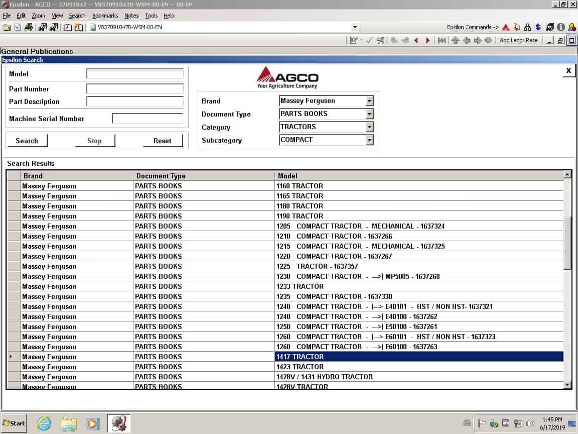Viewport: 578px width, 434px height.
Task: Click the red left arrow navigation icon
Action: 416,40
